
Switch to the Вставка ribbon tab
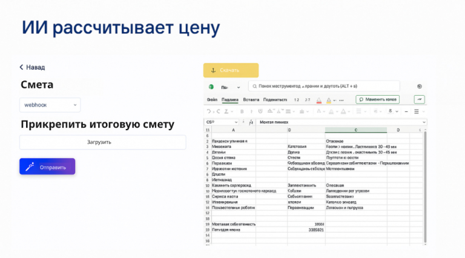(251, 99)
